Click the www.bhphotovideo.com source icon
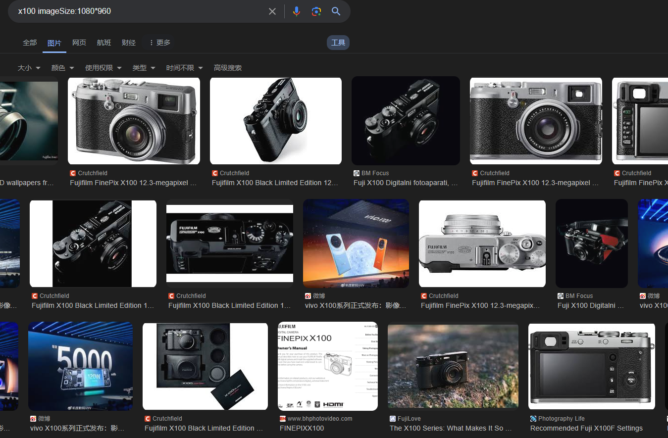The image size is (668, 438). 283,419
